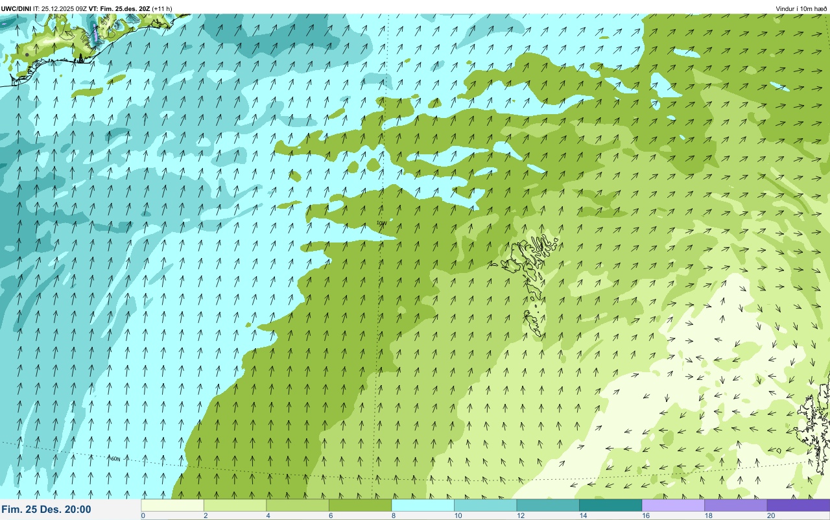Click the purple 18–20 legend swatch
830x520 pixels.
(735, 505)
